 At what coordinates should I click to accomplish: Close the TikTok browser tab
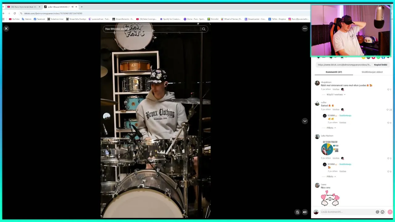tap(76, 7)
